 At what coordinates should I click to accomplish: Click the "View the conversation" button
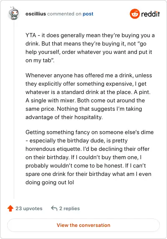click(x=83, y=225)
